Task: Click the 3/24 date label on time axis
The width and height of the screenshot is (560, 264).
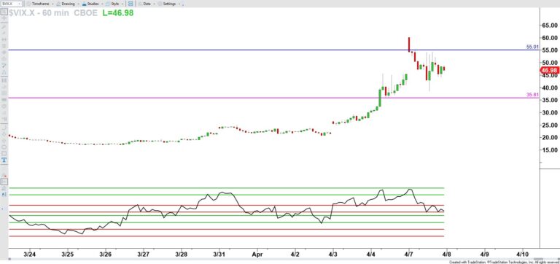Action: [x=29, y=255]
